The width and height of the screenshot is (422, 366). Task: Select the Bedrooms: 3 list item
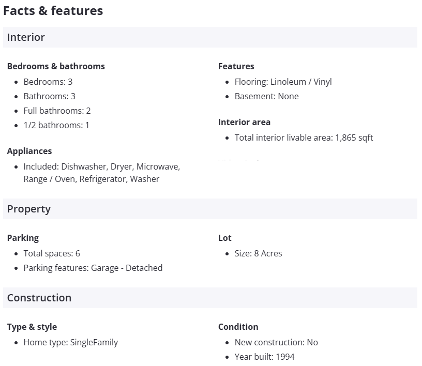pyautogui.click(x=48, y=82)
